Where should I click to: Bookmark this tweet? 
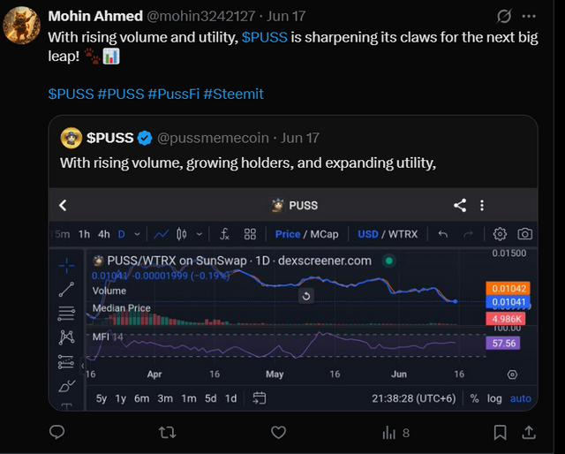(x=501, y=432)
